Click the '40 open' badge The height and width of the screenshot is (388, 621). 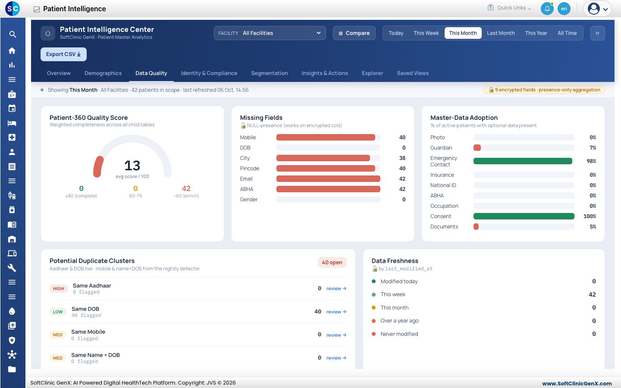332,263
